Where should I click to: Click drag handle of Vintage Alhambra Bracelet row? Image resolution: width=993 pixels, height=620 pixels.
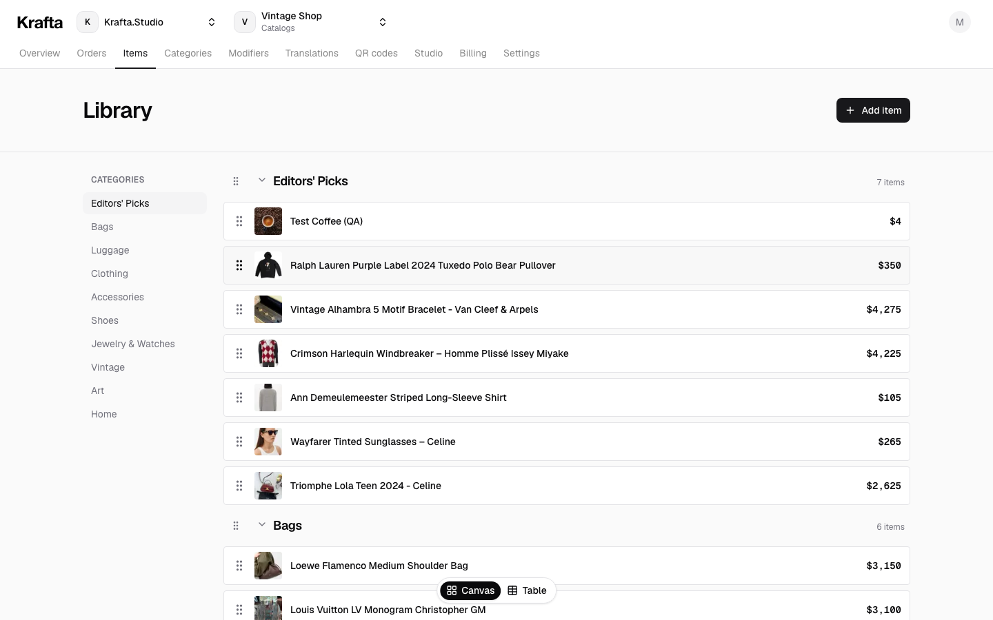pos(239,309)
